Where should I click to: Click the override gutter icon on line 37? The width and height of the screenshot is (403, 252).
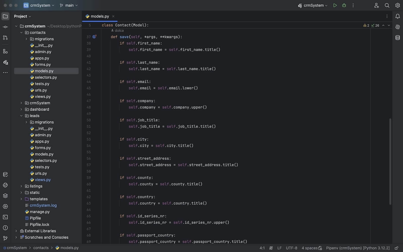[x=94, y=37]
